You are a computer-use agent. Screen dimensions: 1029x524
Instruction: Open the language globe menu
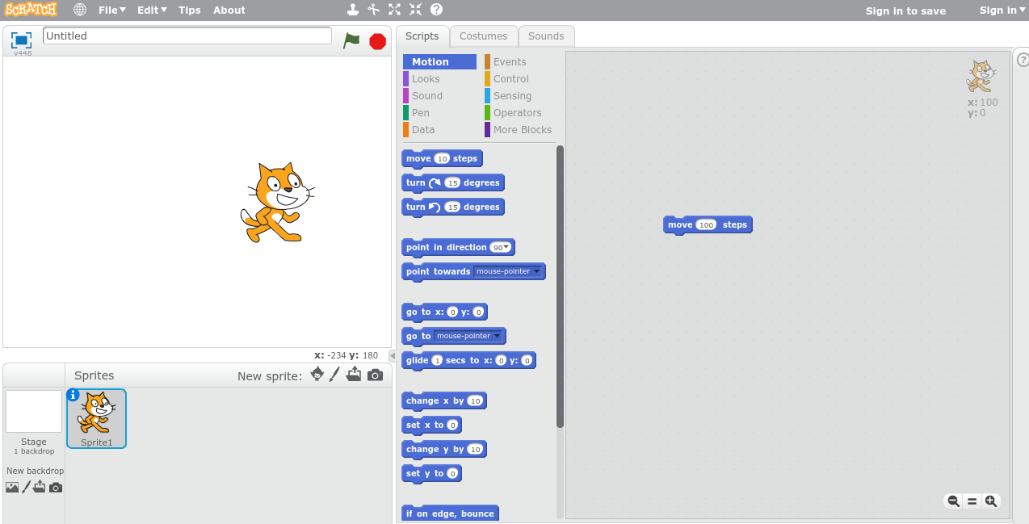tap(80, 10)
